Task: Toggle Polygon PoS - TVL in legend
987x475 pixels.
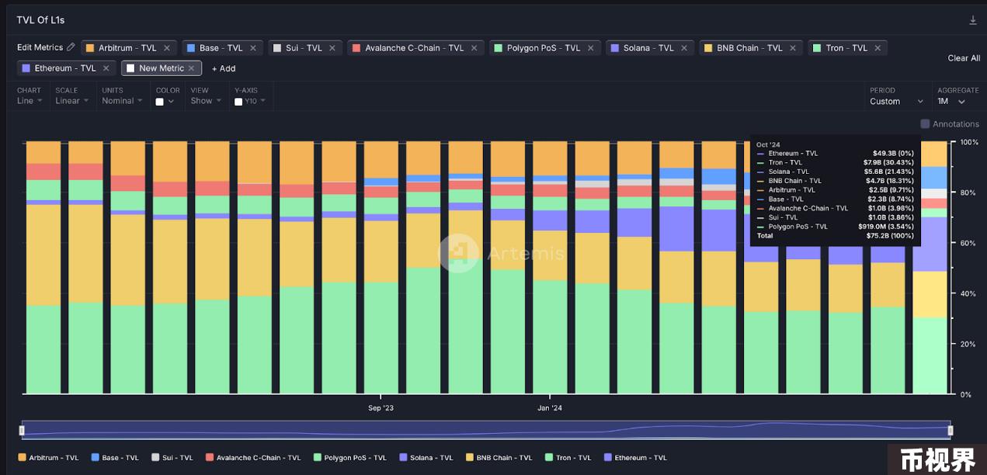Action: (349, 458)
